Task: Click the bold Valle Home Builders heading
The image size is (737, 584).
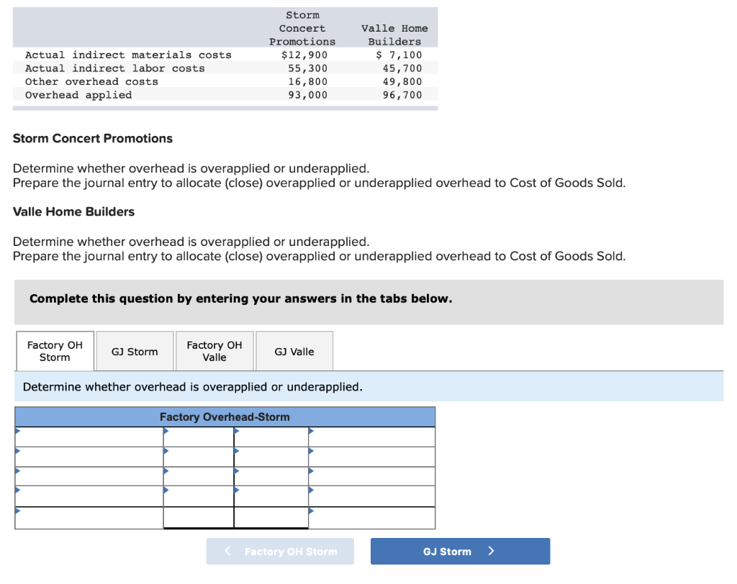Action: click(74, 211)
